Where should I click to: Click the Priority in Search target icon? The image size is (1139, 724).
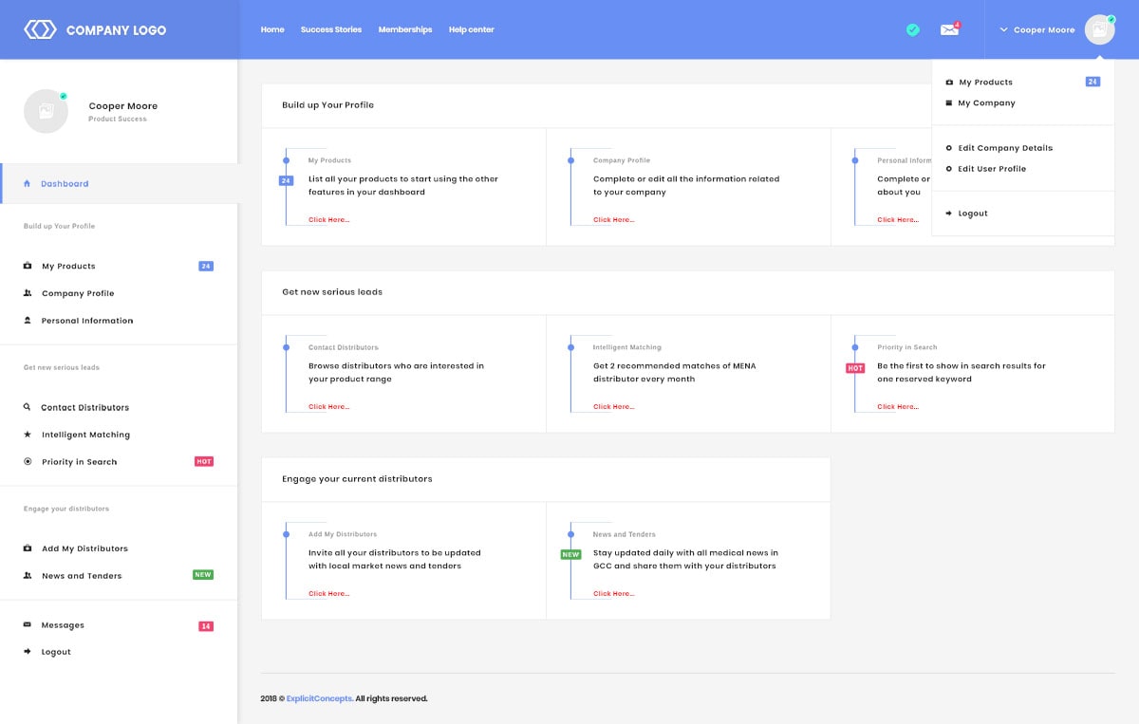(28, 462)
